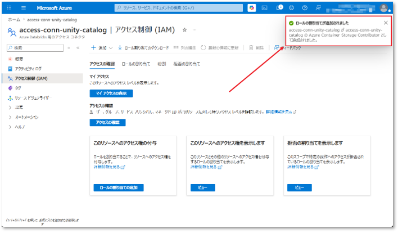Open アクティビティ ログ in the sidebar
This screenshot has width=398, height=232.
point(28,69)
